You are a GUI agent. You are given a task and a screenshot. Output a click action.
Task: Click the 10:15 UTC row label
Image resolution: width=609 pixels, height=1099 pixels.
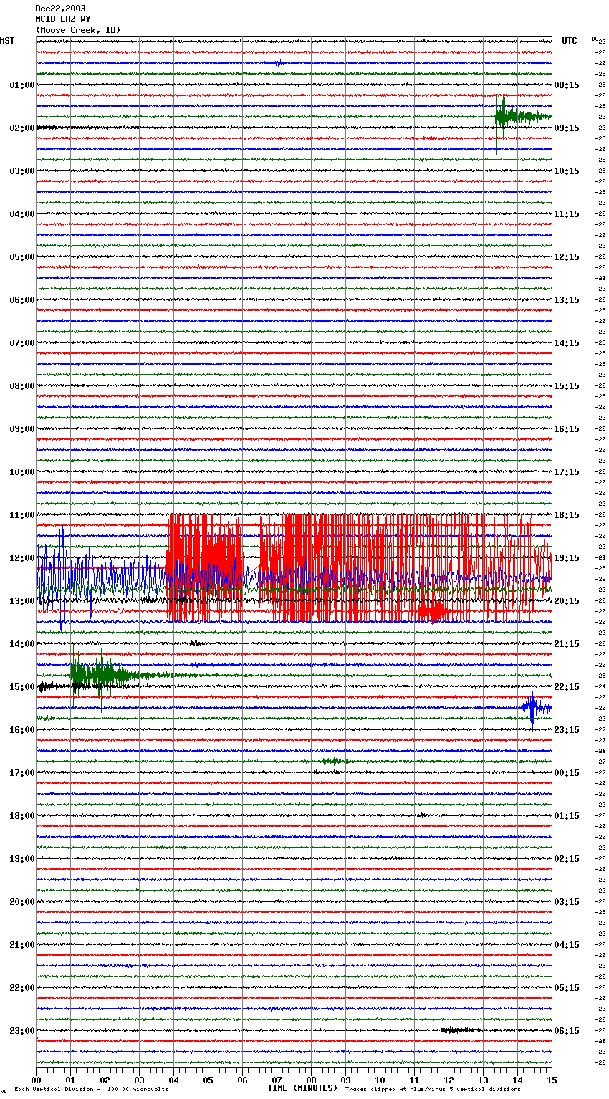(567, 171)
